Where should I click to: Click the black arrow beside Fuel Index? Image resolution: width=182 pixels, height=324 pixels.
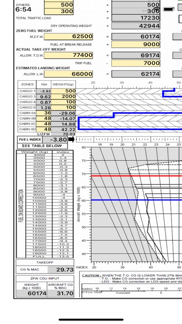(x=71, y=140)
